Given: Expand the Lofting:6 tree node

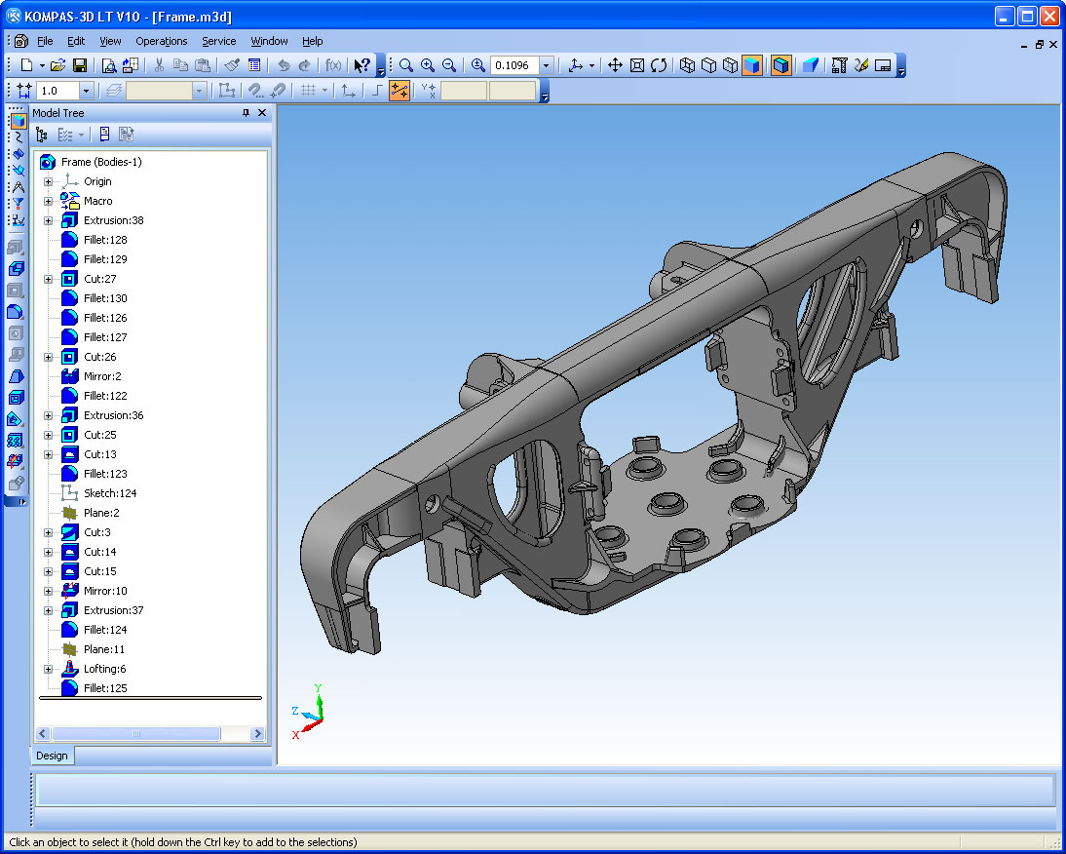Looking at the screenshot, I should (49, 669).
